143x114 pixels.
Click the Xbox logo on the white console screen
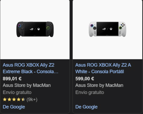coord(111,29)
